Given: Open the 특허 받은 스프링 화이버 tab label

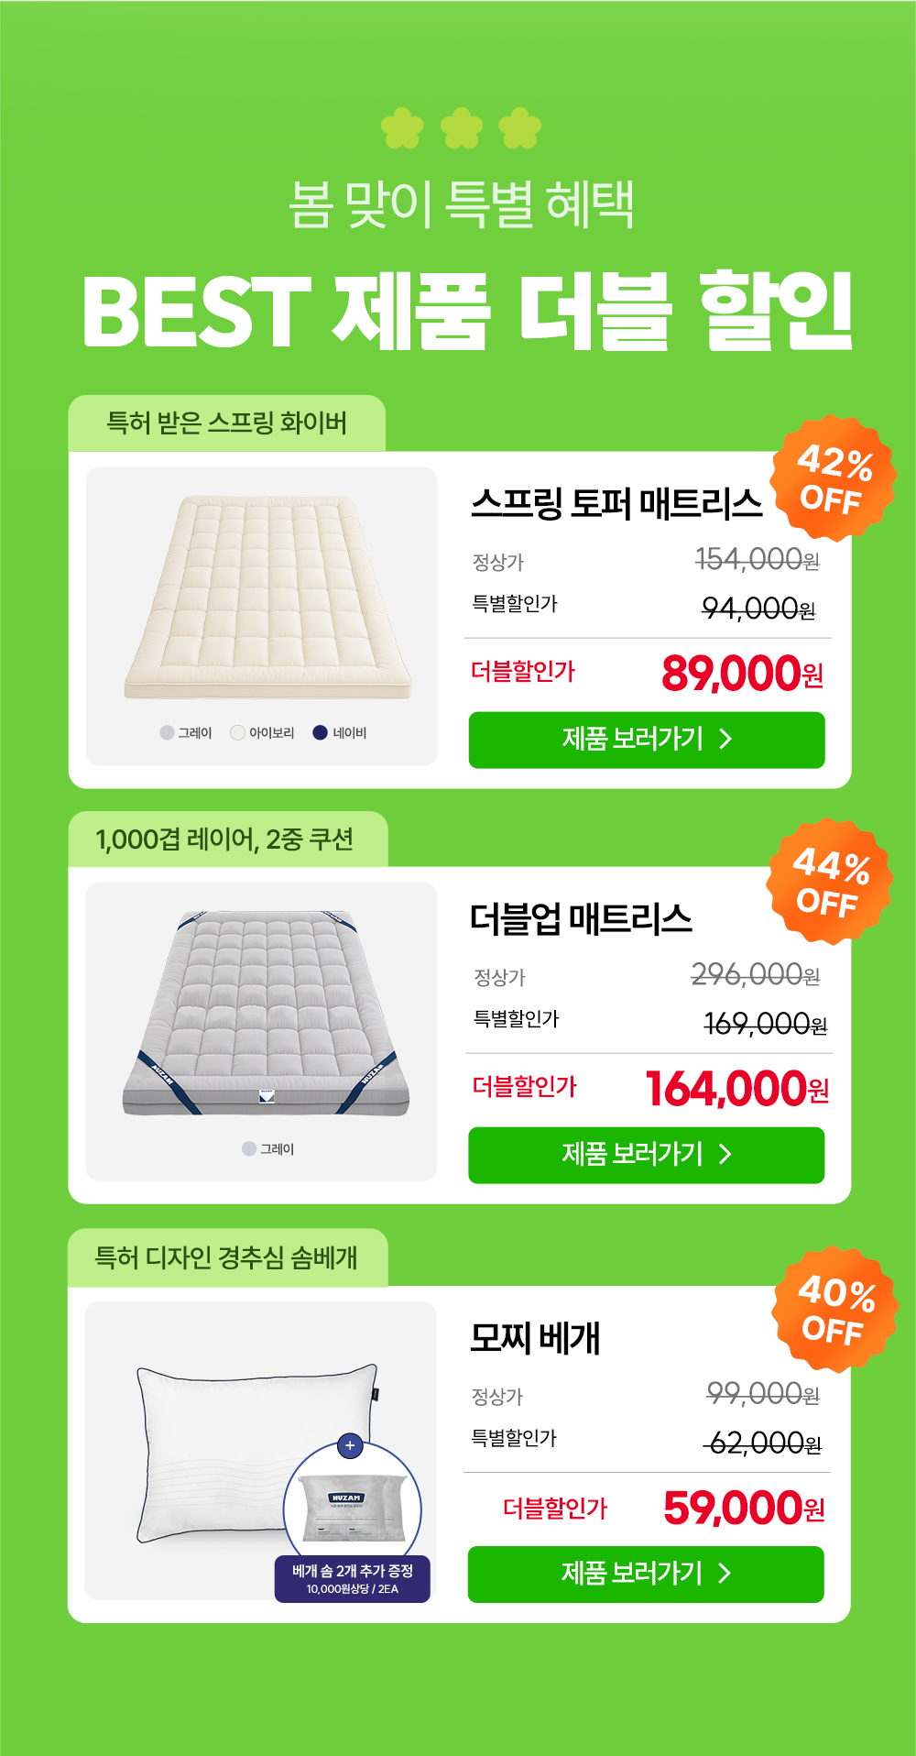Looking at the screenshot, I should pos(226,423).
